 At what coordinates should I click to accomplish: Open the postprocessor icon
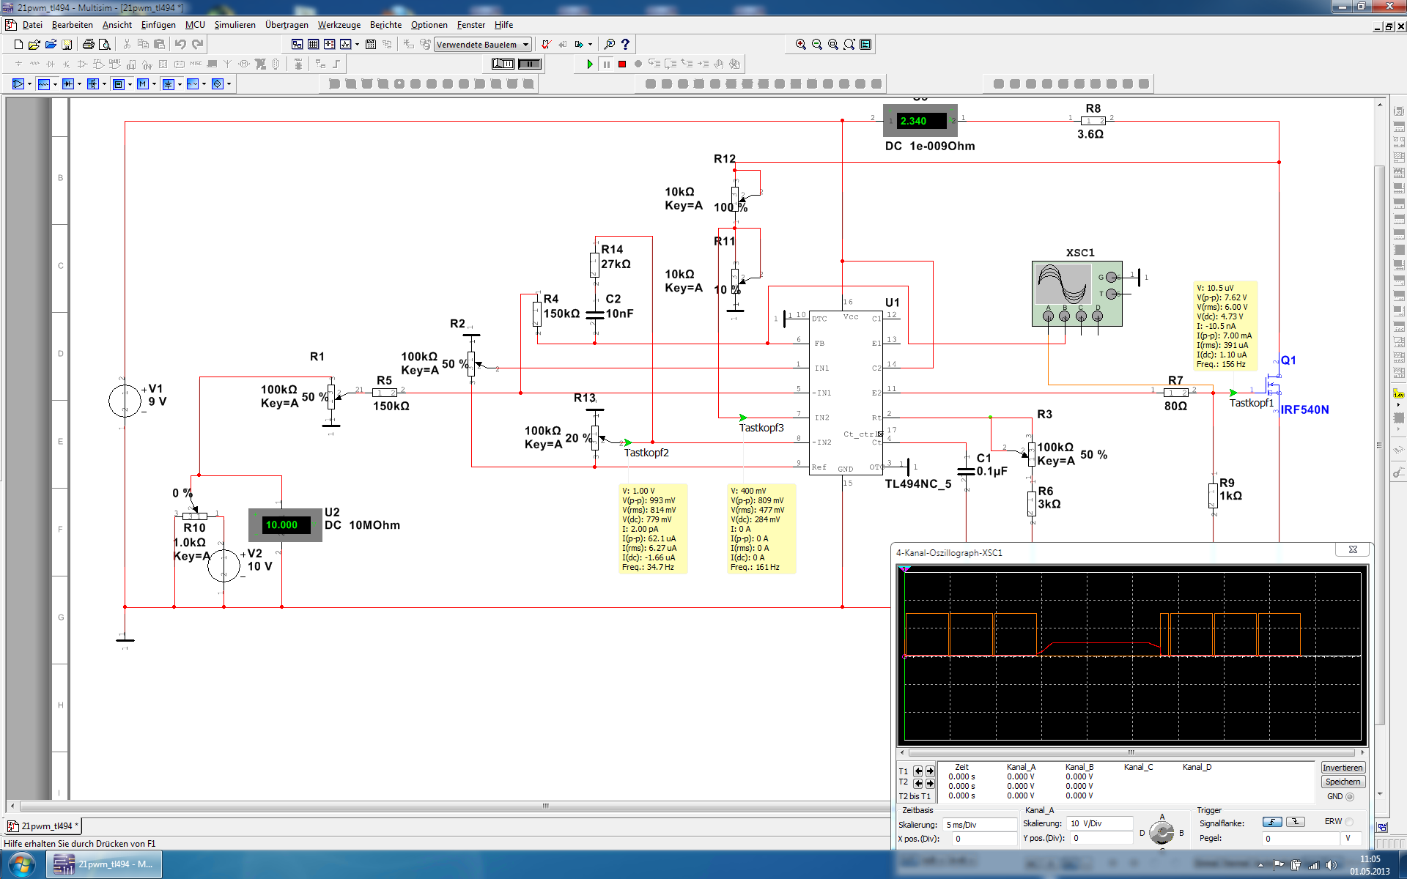tap(371, 45)
